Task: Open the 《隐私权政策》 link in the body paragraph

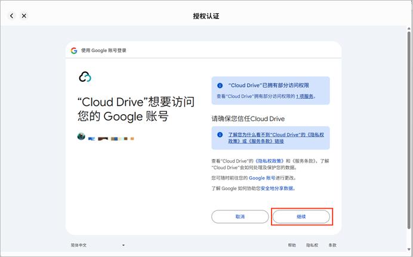Action: click(269, 161)
